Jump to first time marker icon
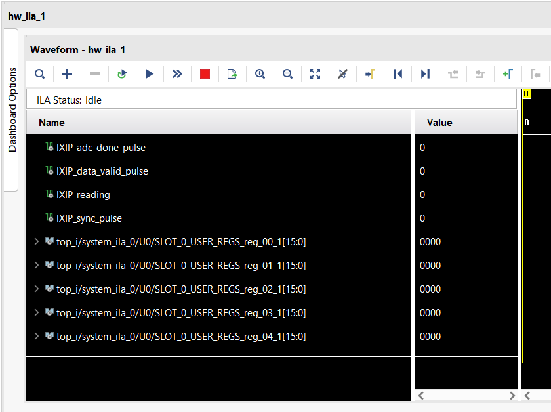 [x=398, y=74]
